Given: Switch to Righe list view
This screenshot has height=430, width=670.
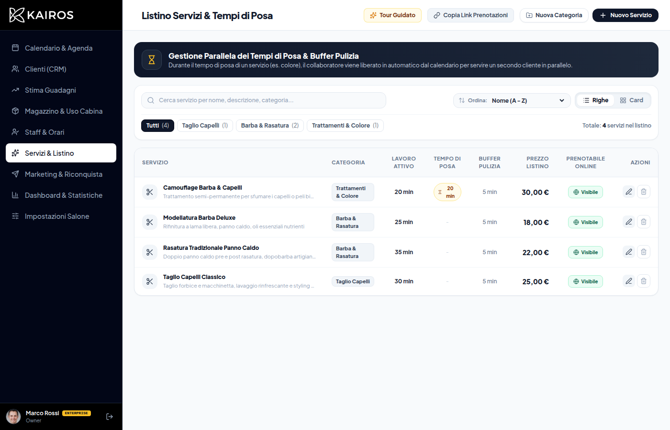Looking at the screenshot, I should point(595,100).
